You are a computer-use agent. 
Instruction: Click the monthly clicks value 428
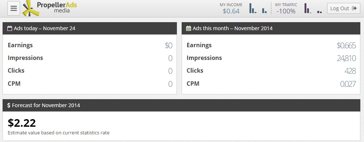350,71
